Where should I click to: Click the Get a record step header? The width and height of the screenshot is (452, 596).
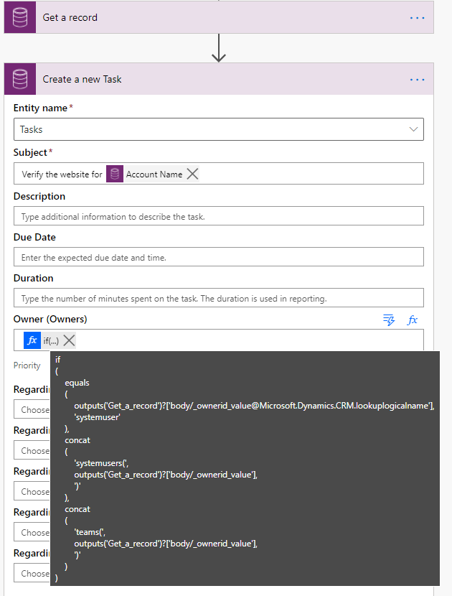tap(219, 17)
